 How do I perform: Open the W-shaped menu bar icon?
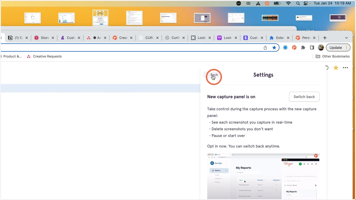tap(248, 3)
